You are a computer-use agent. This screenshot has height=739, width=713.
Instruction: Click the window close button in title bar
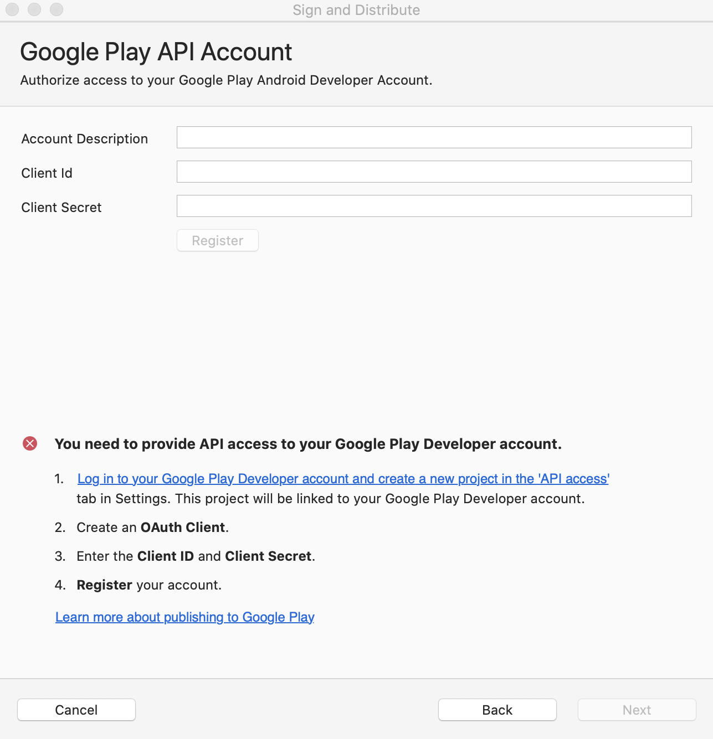click(12, 9)
